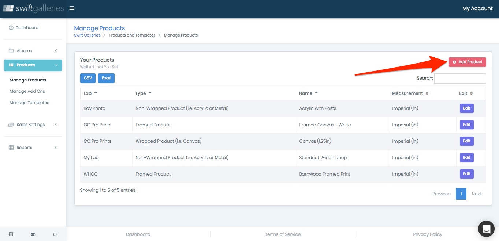
Task: Click the Framed Canvas - White name
Action: [325, 125]
